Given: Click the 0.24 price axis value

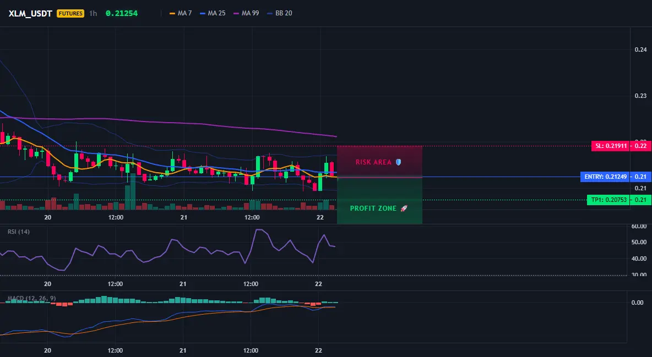Looking at the screenshot, I should pyautogui.click(x=641, y=50).
